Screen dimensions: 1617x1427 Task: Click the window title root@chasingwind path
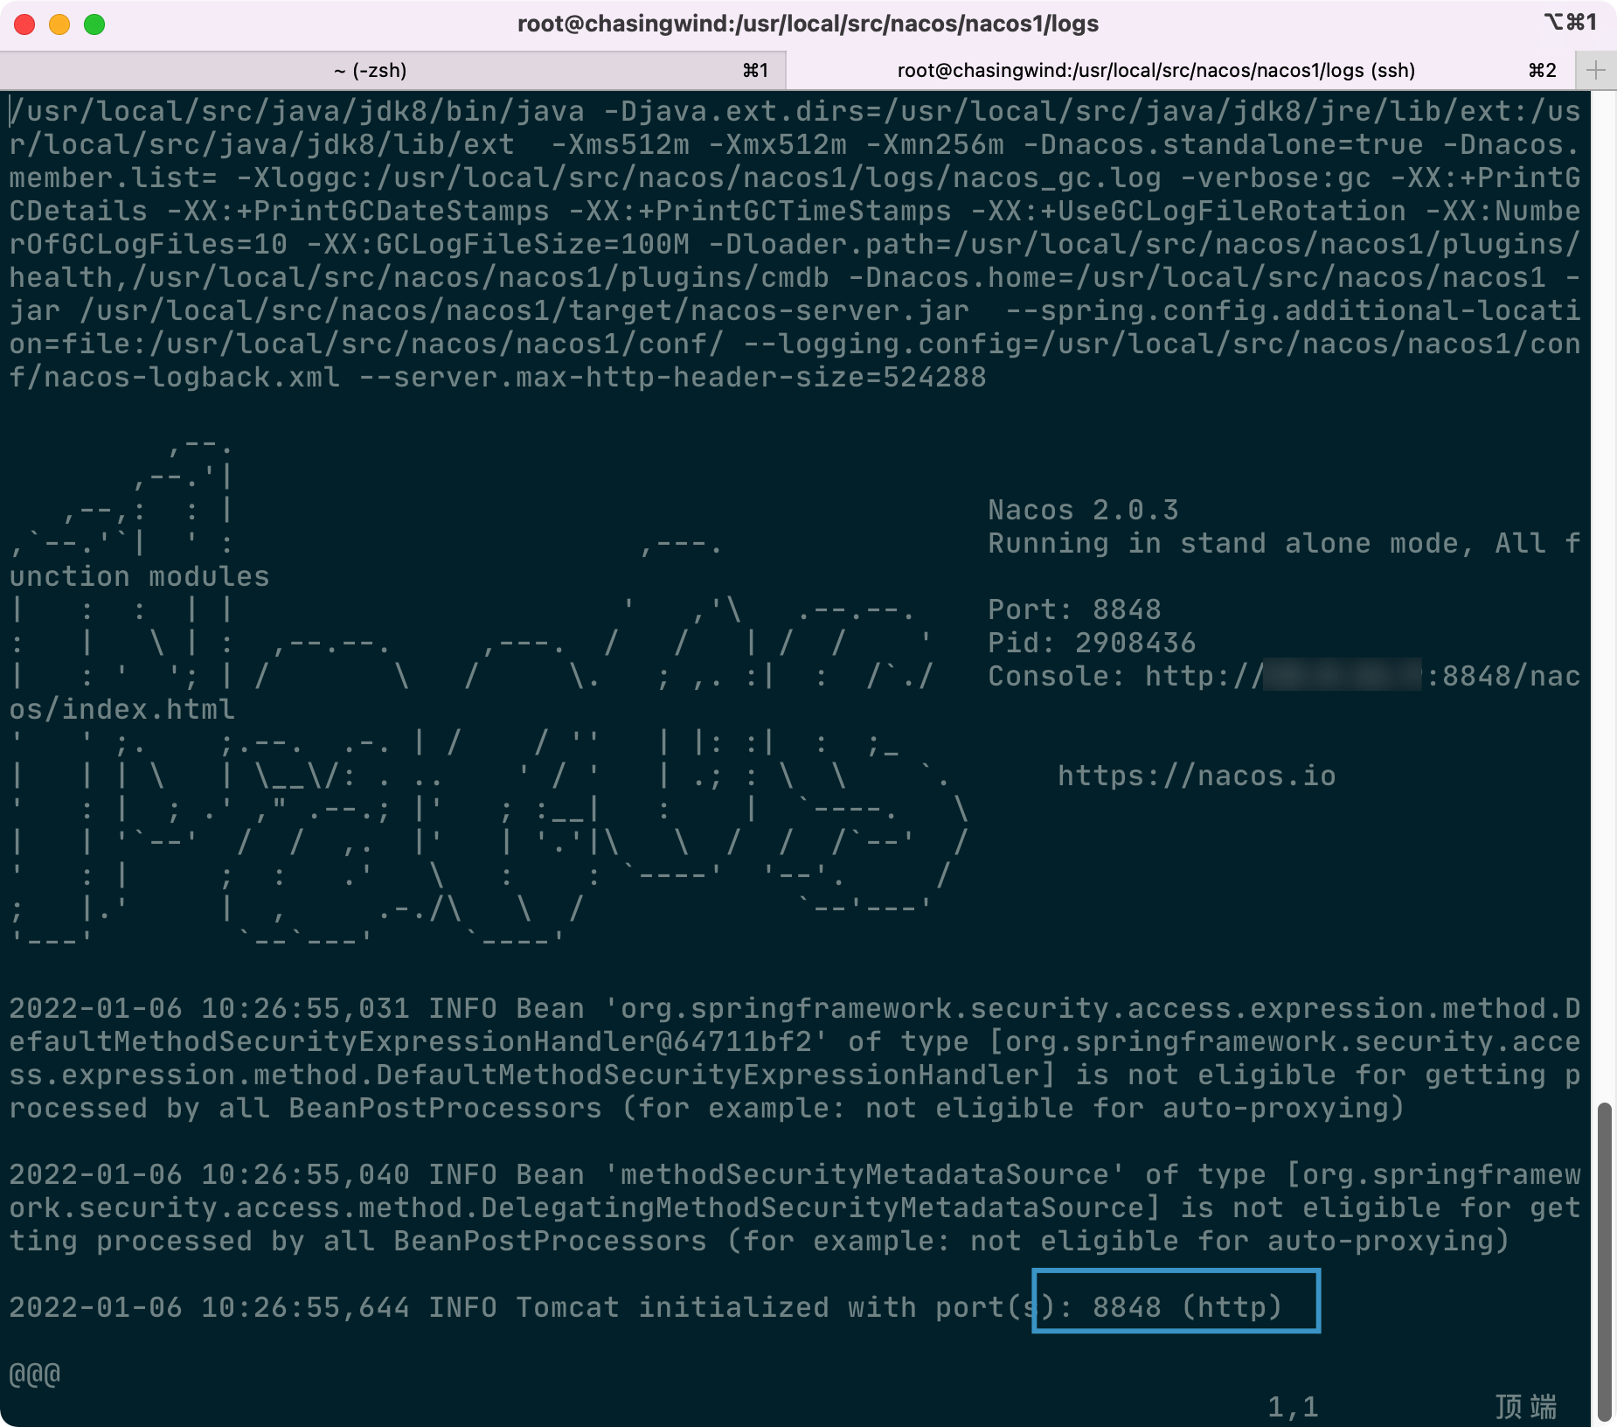coord(808,24)
